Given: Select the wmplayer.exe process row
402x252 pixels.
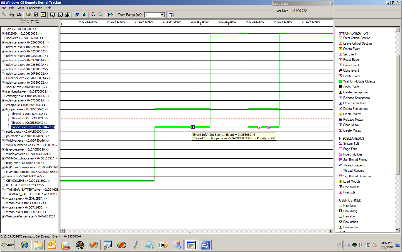Looking at the screenshot, I should click(28, 154).
